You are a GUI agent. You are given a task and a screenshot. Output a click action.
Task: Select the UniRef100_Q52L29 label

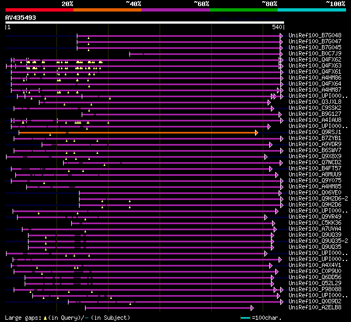pyautogui.click(x=315, y=284)
